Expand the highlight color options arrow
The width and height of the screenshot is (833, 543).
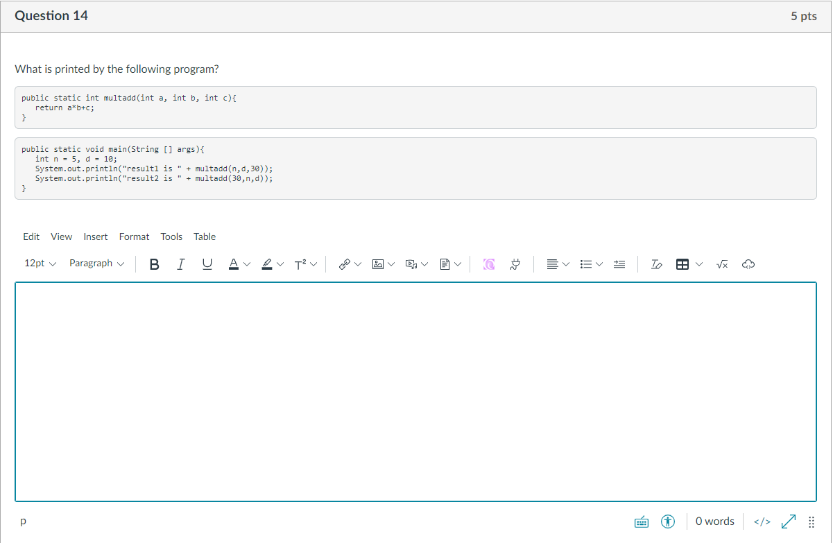(x=280, y=264)
